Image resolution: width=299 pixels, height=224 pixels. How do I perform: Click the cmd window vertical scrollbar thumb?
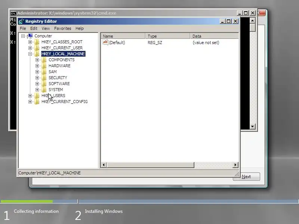point(253,28)
